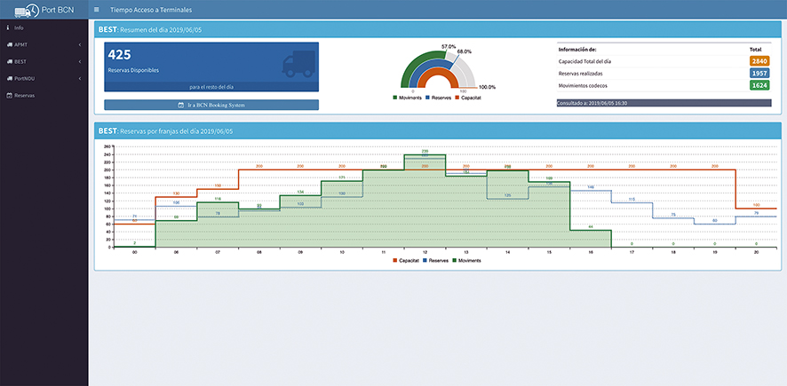Screen dimensions: 787x386
Task: Expand the PortNOU sidebar chevron
Action: point(80,78)
